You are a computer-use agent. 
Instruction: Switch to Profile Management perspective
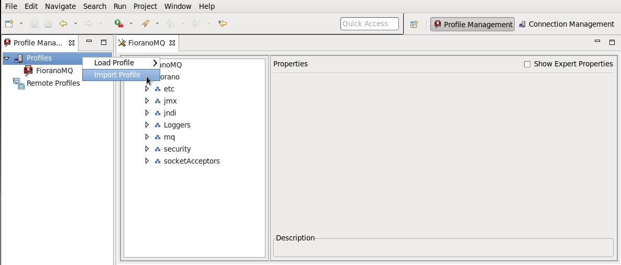(472, 24)
